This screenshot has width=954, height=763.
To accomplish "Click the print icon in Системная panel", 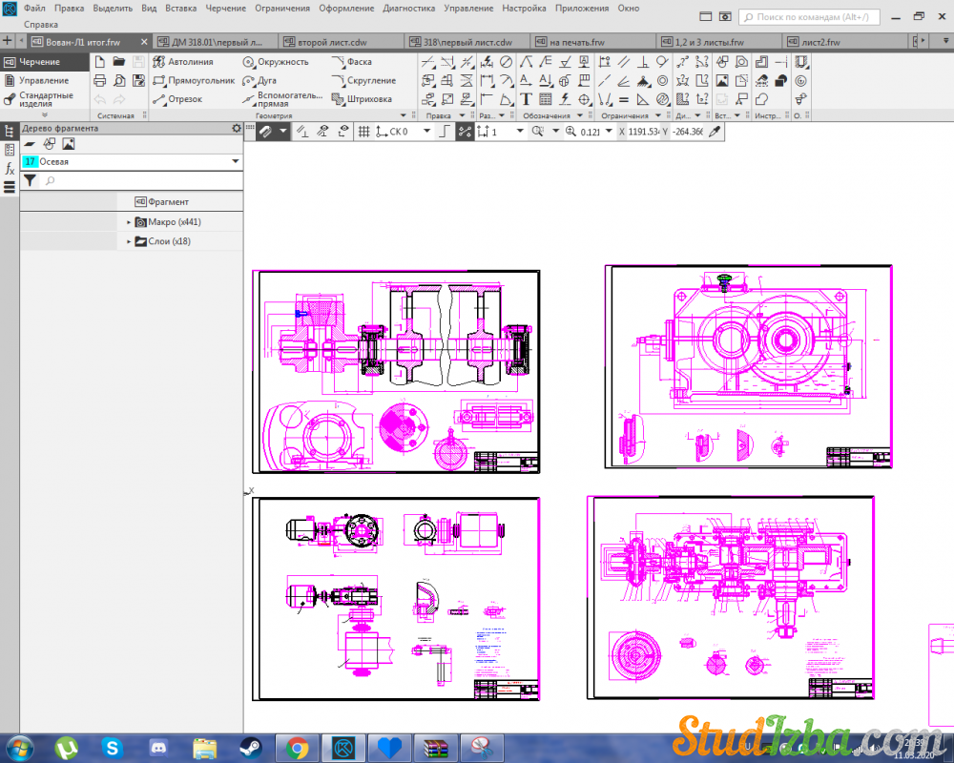I will pyautogui.click(x=99, y=81).
